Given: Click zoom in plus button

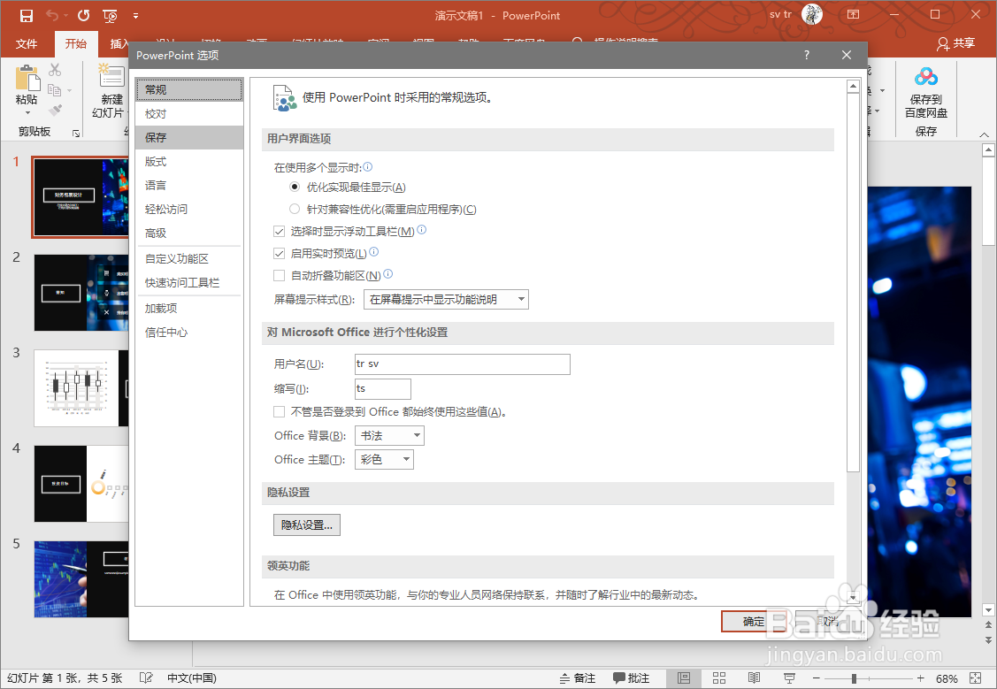Looking at the screenshot, I should coord(920,678).
